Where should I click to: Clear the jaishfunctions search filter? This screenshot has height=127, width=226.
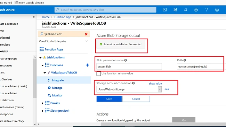(86, 34)
